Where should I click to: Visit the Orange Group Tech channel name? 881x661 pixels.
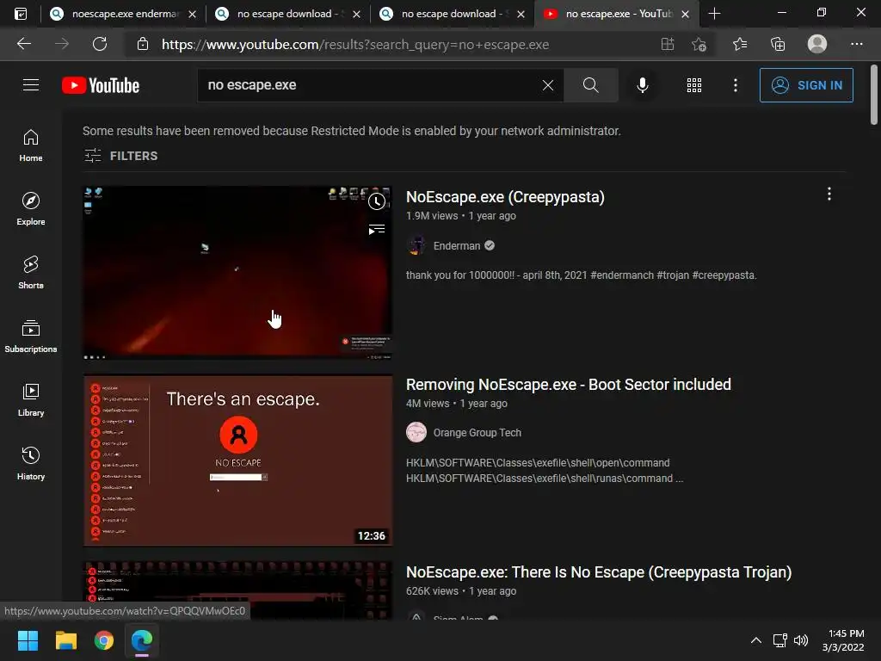[477, 432]
